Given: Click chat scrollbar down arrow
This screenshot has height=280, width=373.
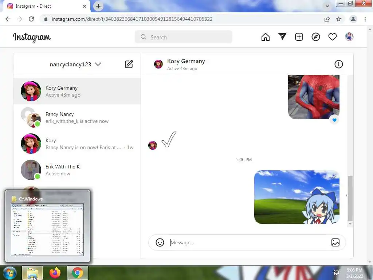Looking at the screenshot, I should 350,224.
